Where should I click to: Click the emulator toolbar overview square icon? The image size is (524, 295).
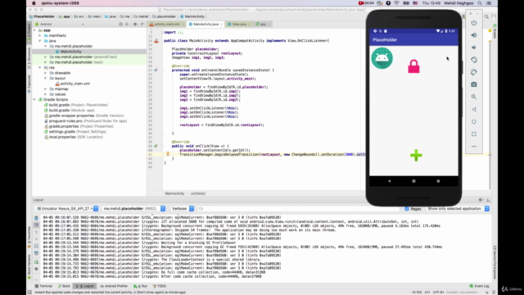pyautogui.click(x=474, y=134)
